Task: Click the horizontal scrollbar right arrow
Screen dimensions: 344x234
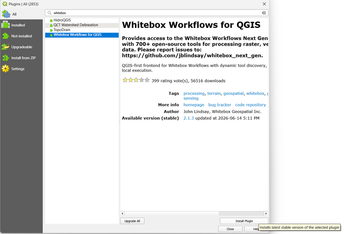Action: pyautogui.click(x=266, y=213)
